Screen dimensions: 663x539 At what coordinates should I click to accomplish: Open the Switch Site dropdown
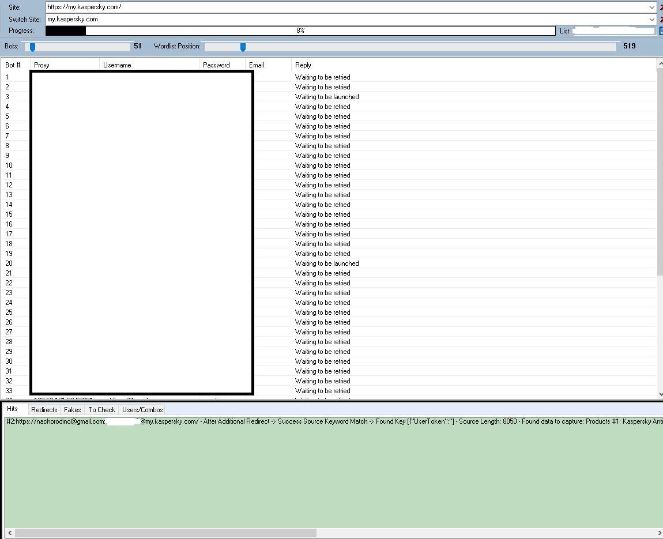coord(651,19)
